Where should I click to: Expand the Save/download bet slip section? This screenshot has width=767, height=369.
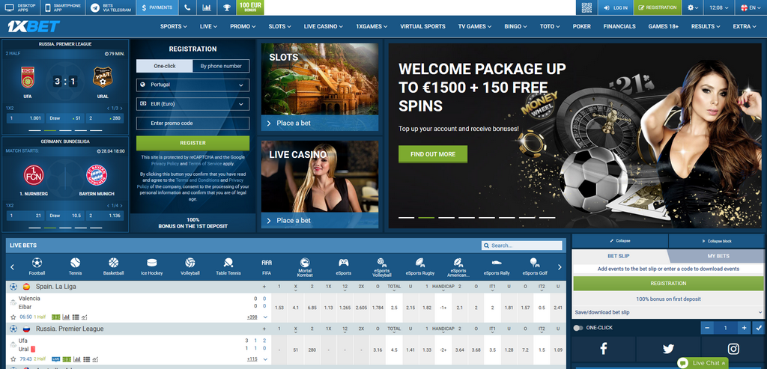(x=668, y=312)
